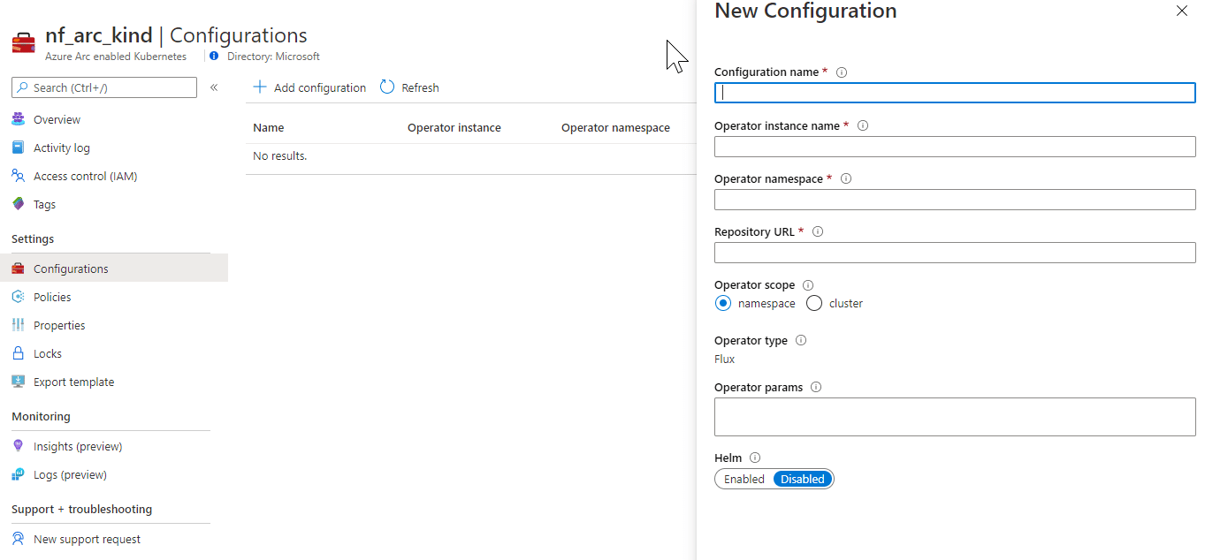Enable the Helm option
This screenshot has height=560, width=1205.
[x=743, y=478]
